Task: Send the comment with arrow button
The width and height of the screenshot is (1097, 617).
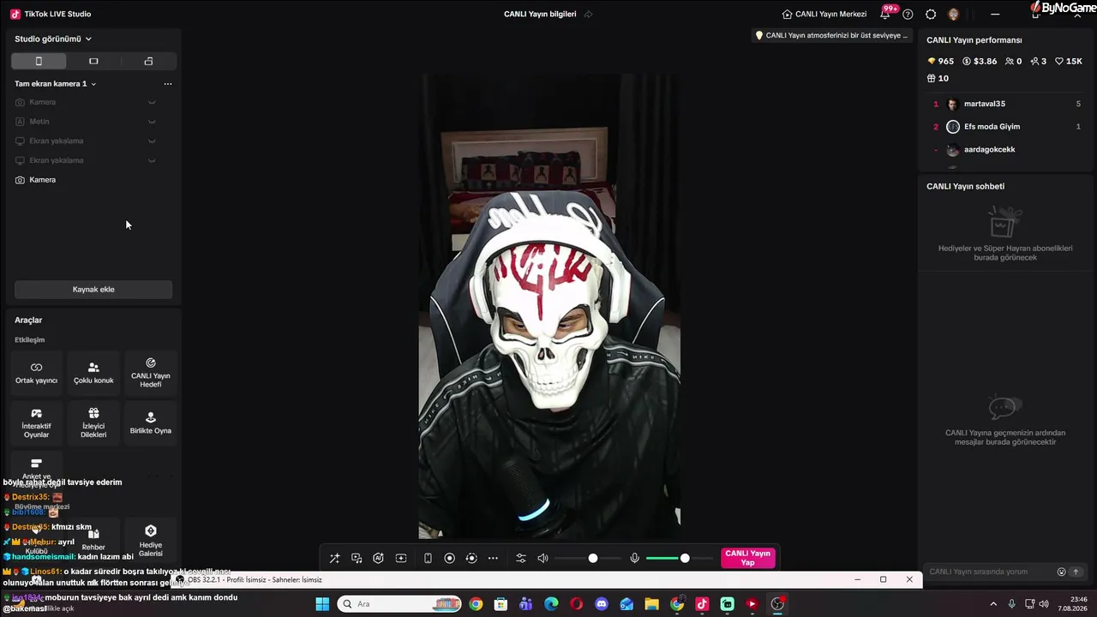Action: tap(1076, 572)
